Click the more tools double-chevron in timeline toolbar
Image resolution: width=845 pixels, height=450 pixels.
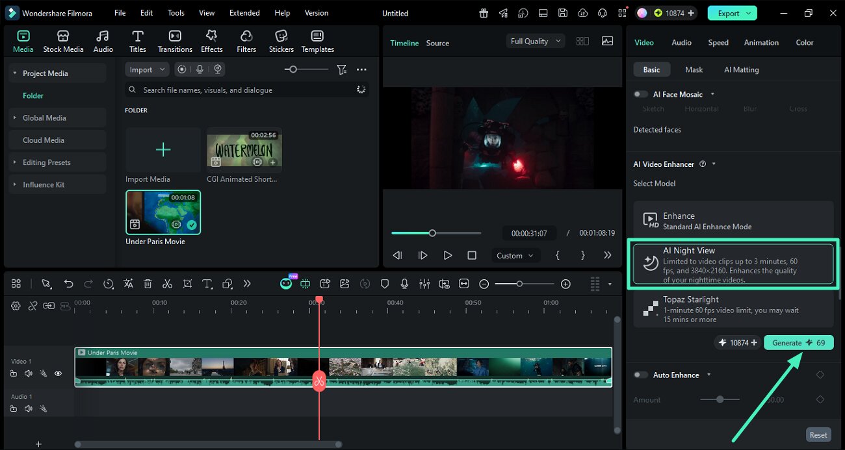tap(246, 284)
